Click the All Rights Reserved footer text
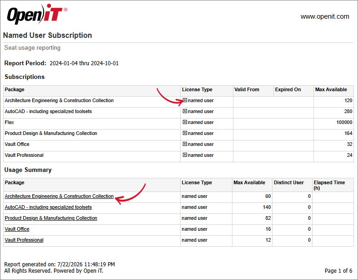 click(x=54, y=271)
